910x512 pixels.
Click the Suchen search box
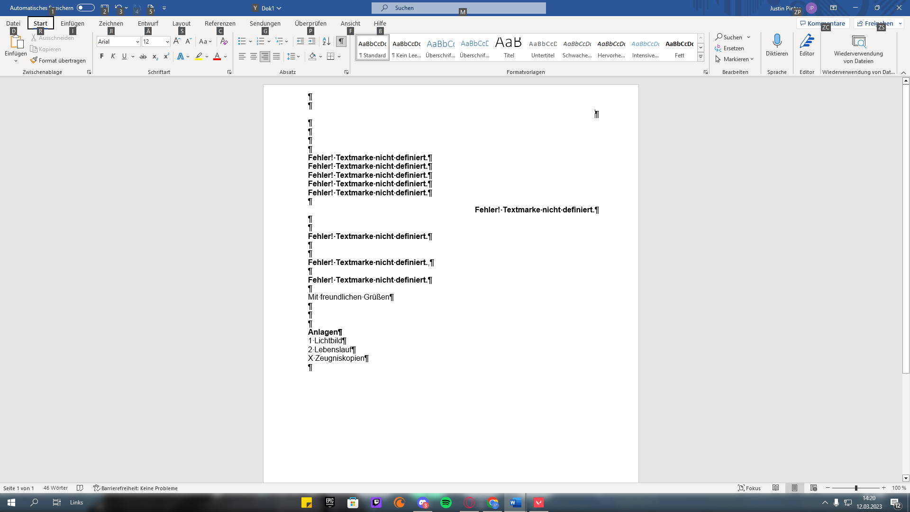(x=458, y=8)
